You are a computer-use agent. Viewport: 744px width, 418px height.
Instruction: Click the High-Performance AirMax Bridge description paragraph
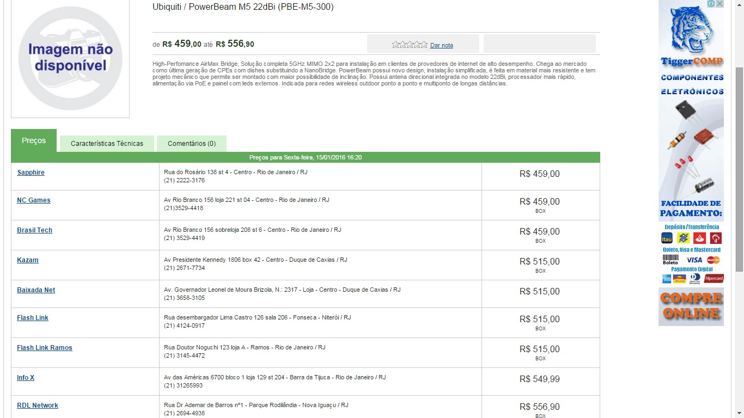[375, 73]
